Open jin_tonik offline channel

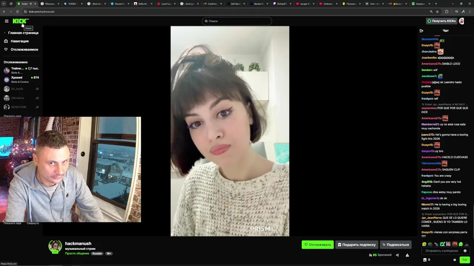tap(21, 89)
